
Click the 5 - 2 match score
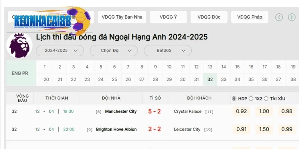pyautogui.click(x=154, y=111)
